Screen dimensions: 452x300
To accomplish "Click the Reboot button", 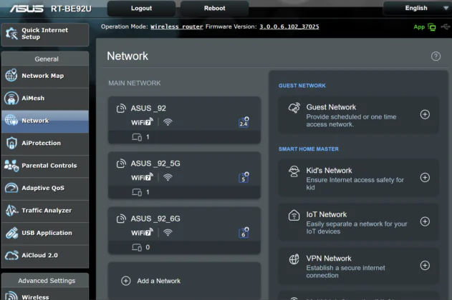I will (214, 9).
